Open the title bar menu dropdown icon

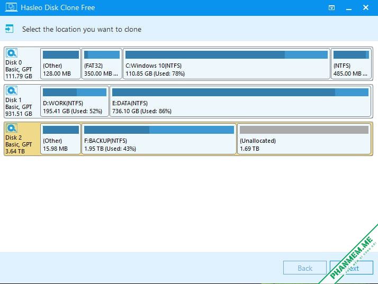click(331, 8)
